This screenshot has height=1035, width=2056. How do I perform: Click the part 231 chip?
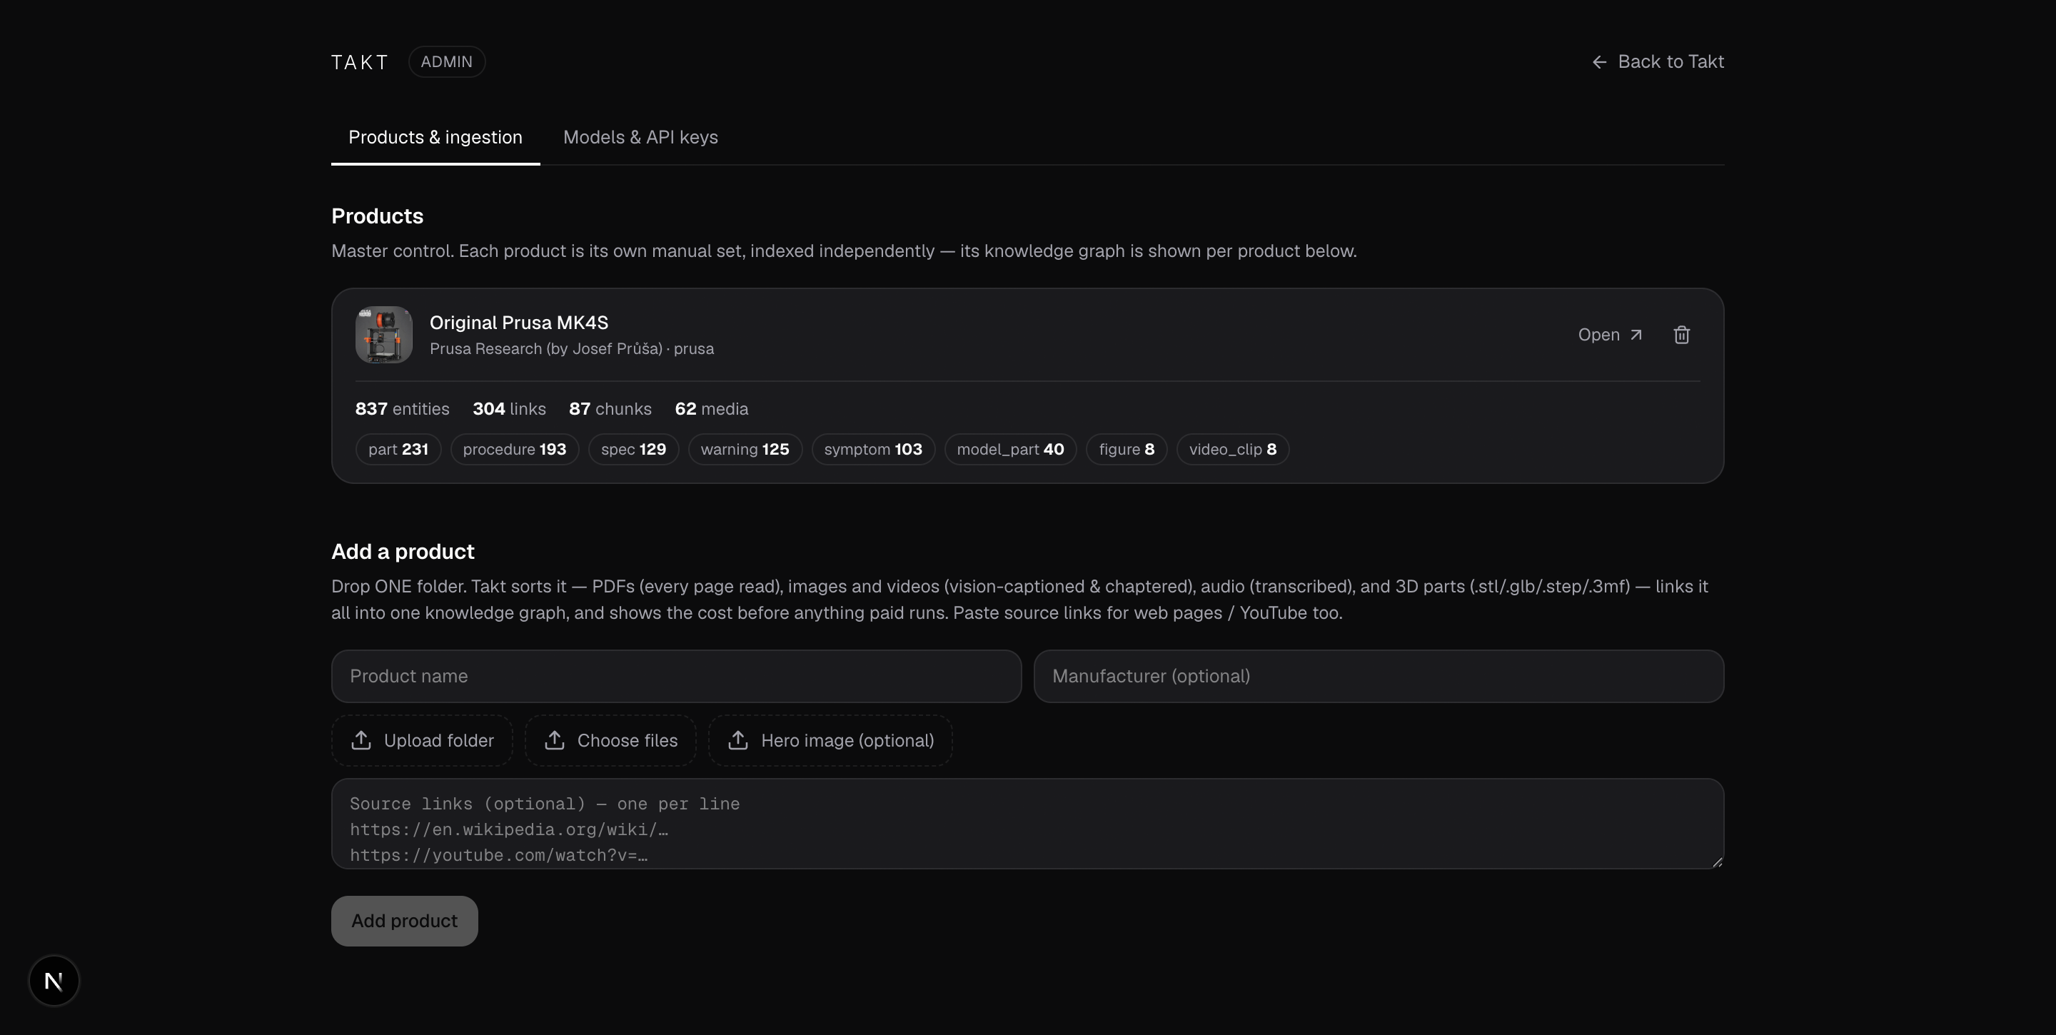click(398, 449)
